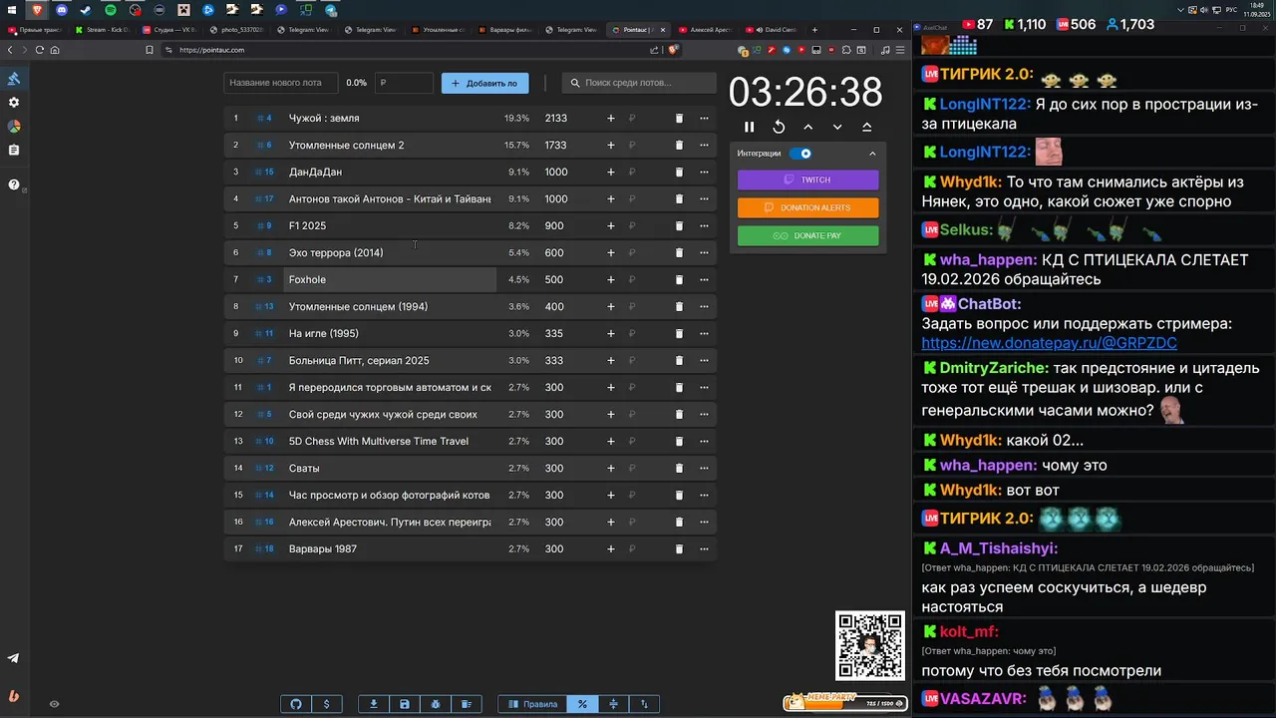Toggle the Интеграции switch
Viewport: 1276px width, 718px height.
coord(800,154)
